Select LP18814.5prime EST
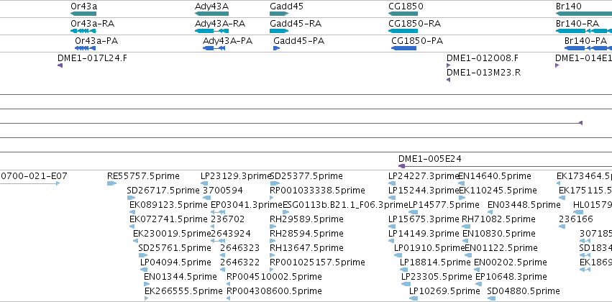Screen dimensions: 612x302 404,270
